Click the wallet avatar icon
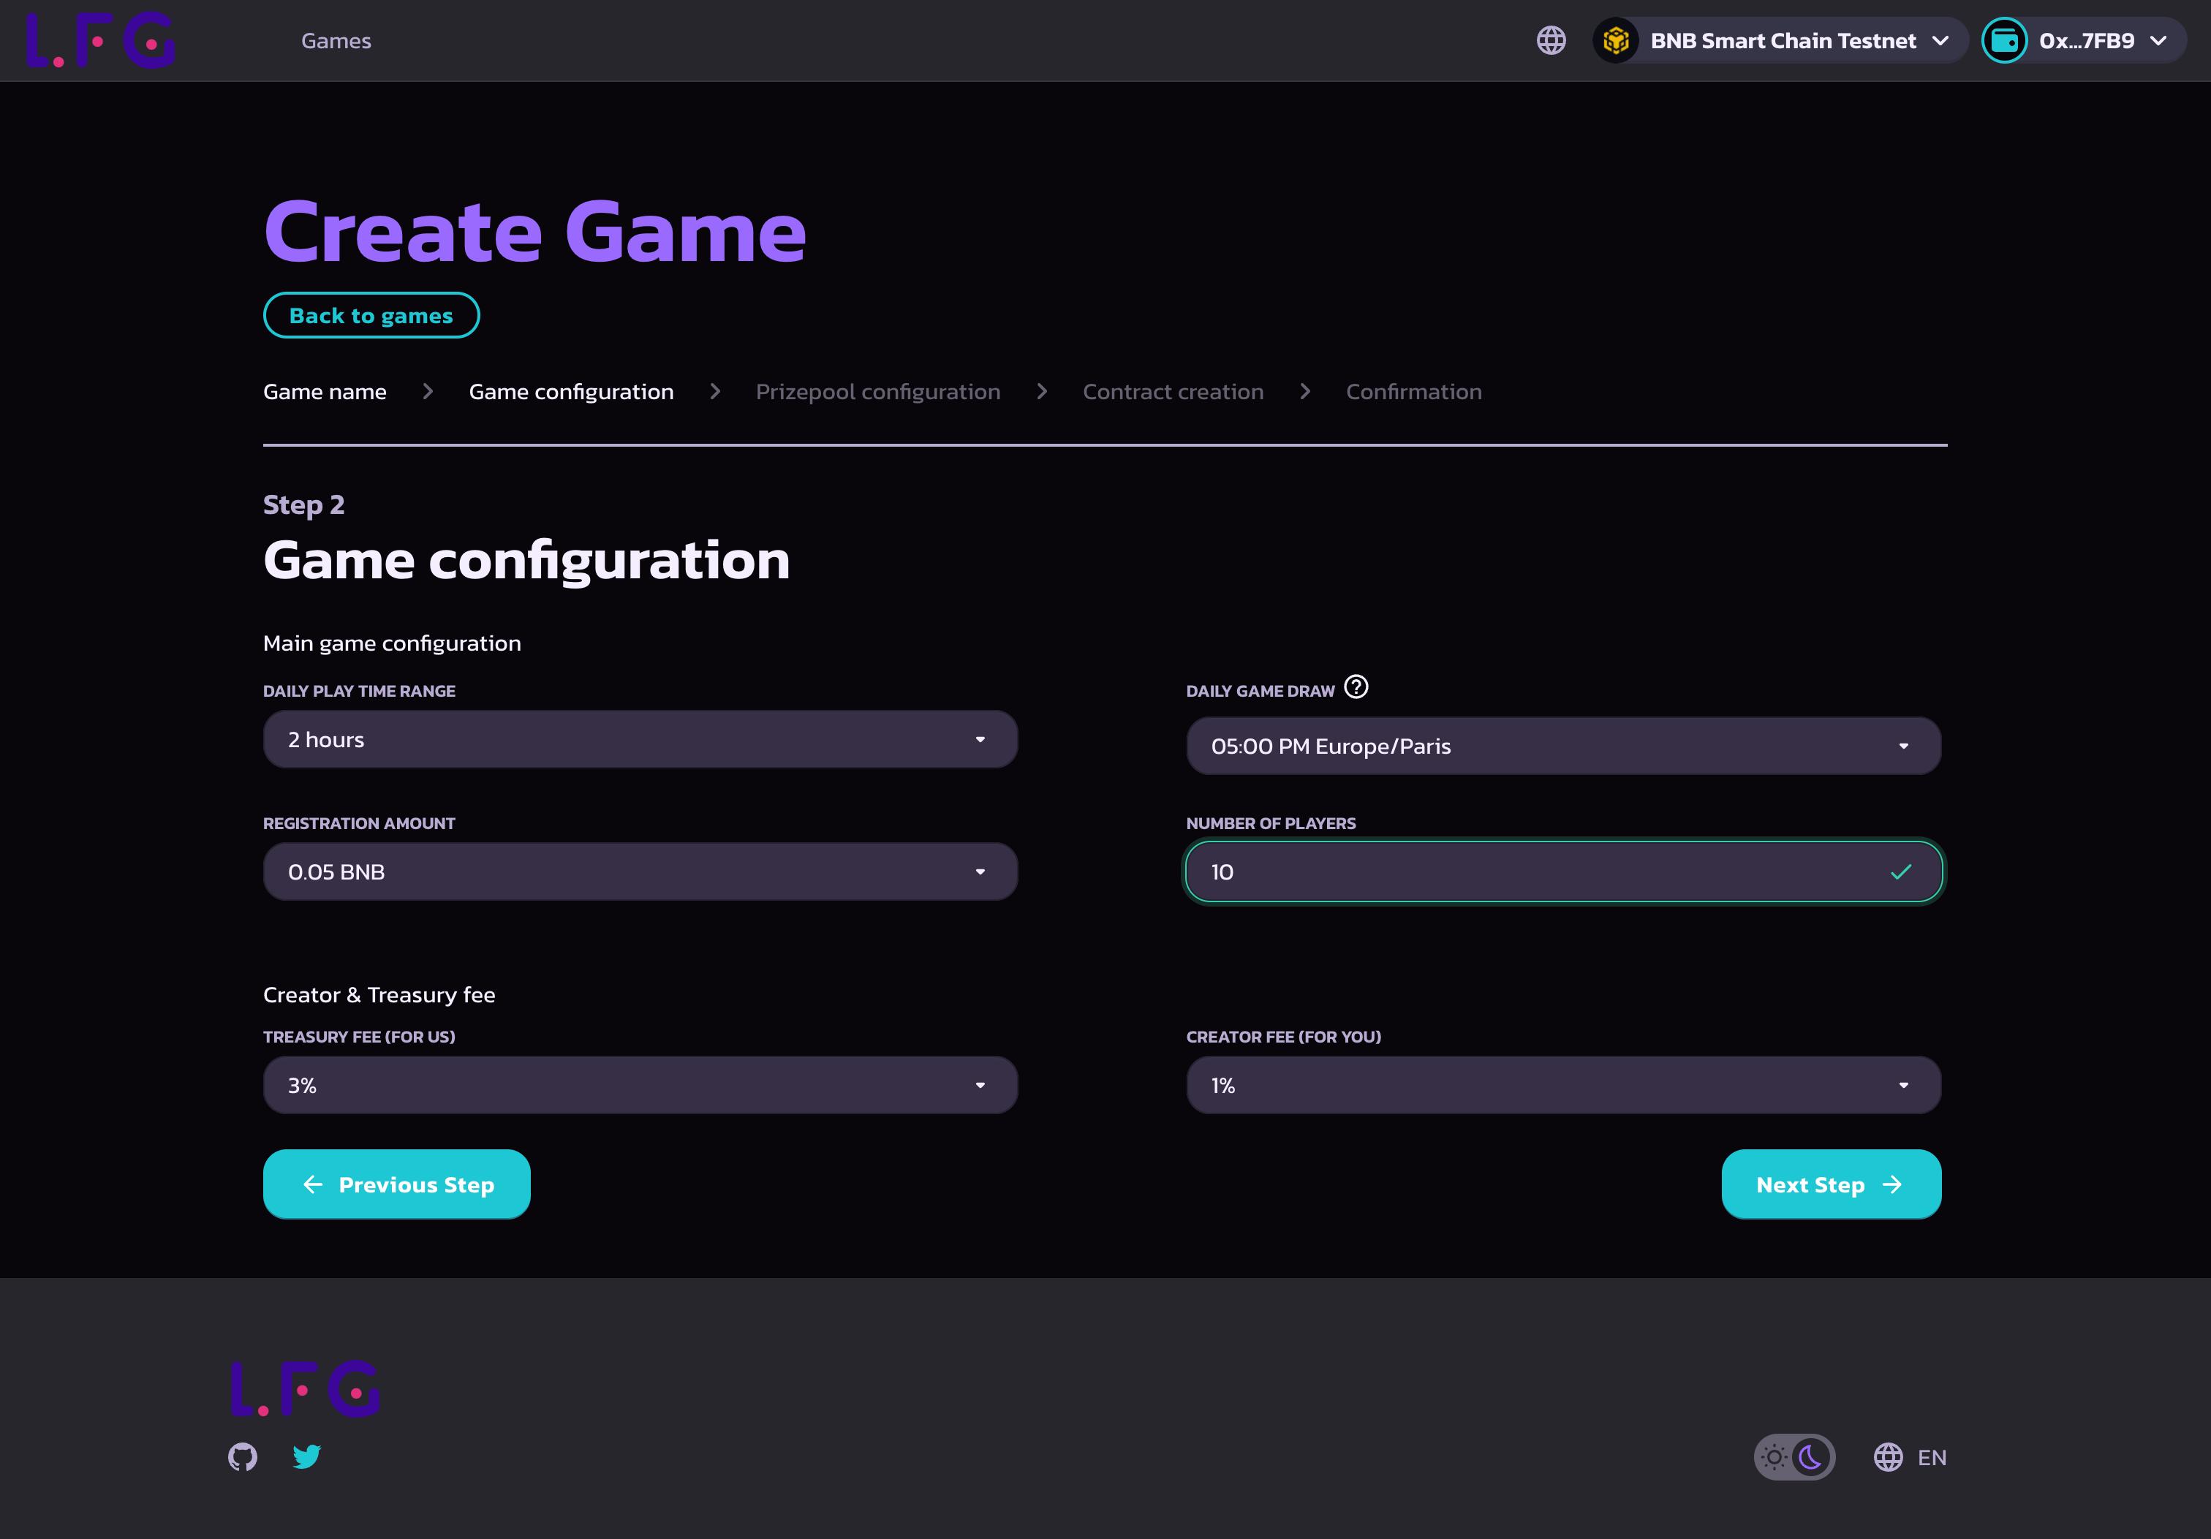The height and width of the screenshot is (1539, 2211). coord(2004,40)
